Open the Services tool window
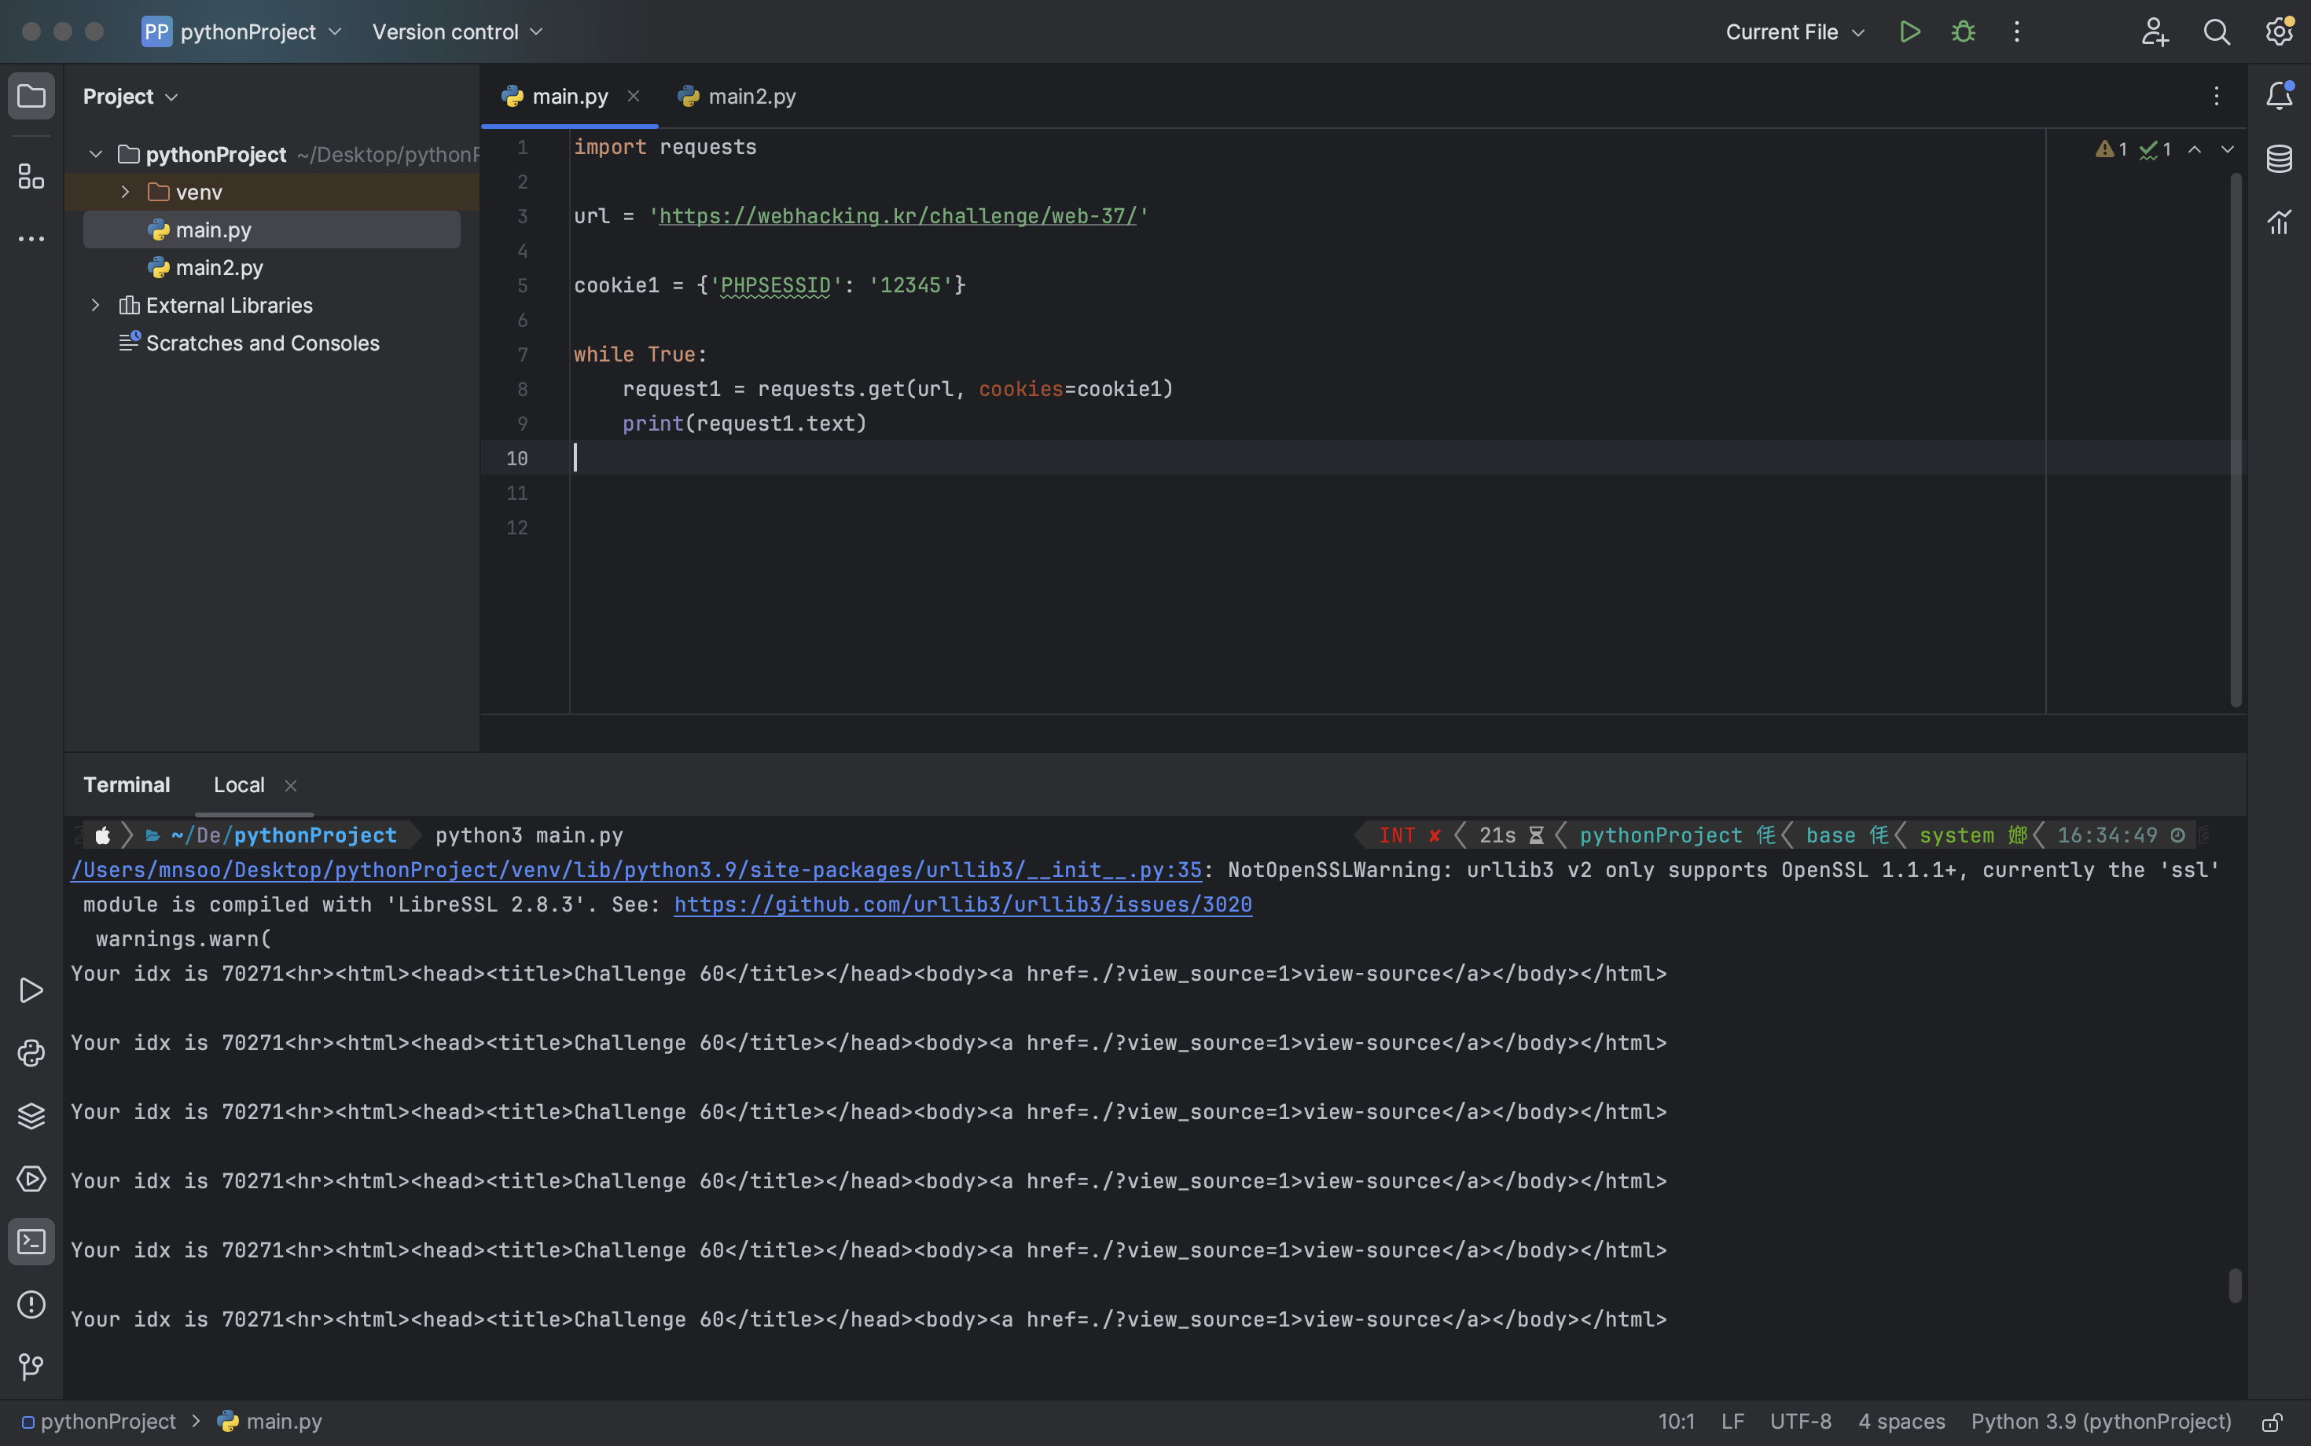Image resolution: width=2311 pixels, height=1446 pixels. coord(31,1178)
